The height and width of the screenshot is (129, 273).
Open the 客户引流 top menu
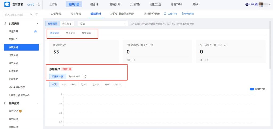point(74,4)
